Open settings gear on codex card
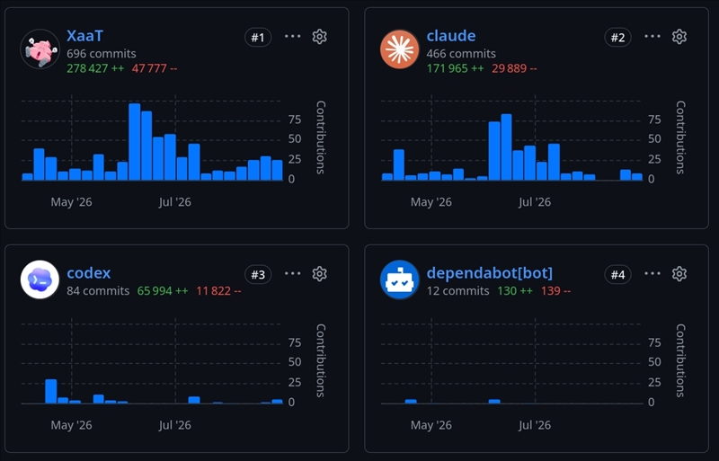The width and height of the screenshot is (719, 461). point(320,274)
